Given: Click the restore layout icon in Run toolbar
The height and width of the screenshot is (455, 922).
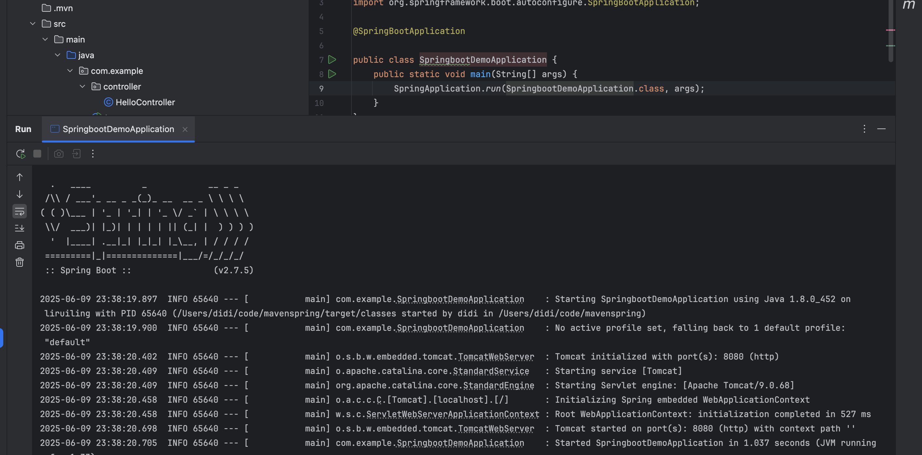Looking at the screenshot, I should [76, 154].
